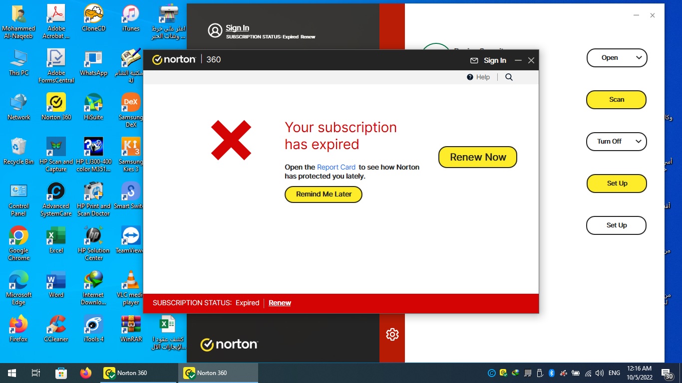This screenshot has width=682, height=383.
Task: Open HP Print and Scan Doctor
Action: [x=93, y=199]
